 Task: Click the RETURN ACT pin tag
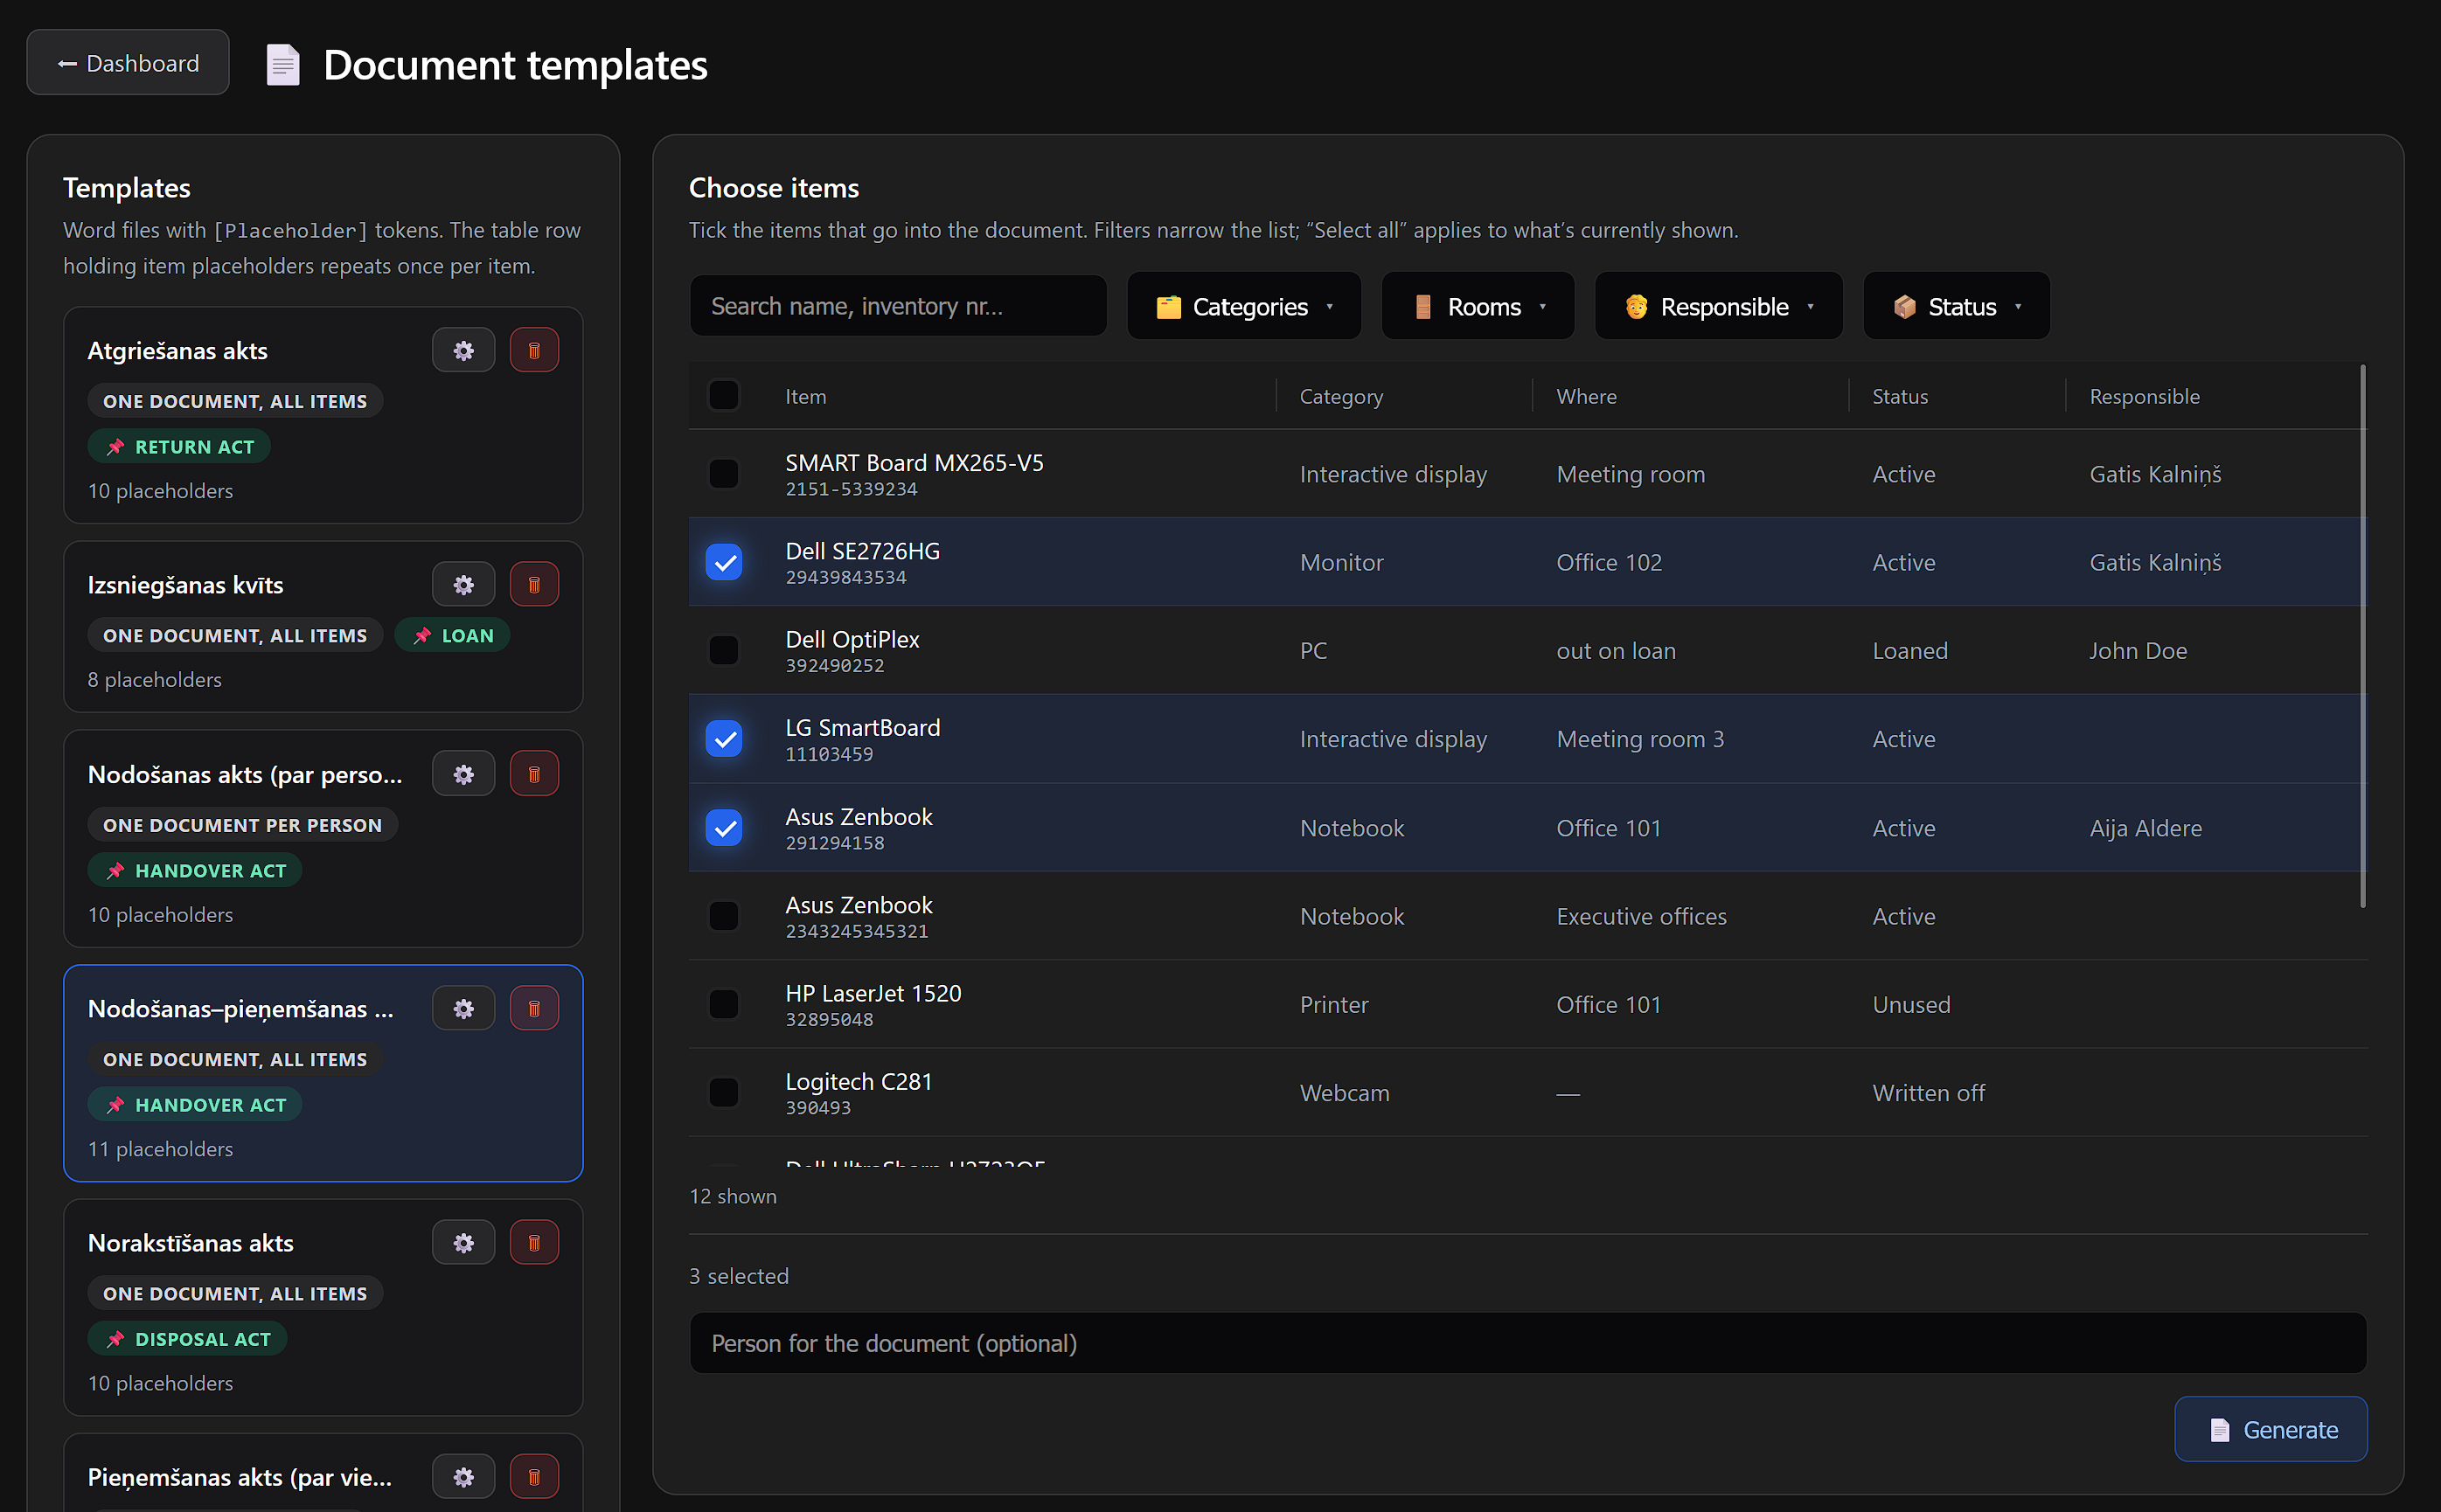(179, 447)
